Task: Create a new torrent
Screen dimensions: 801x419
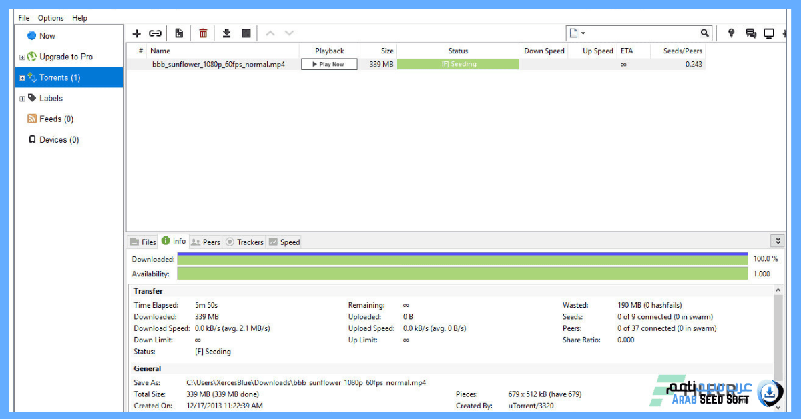Action: coord(178,33)
